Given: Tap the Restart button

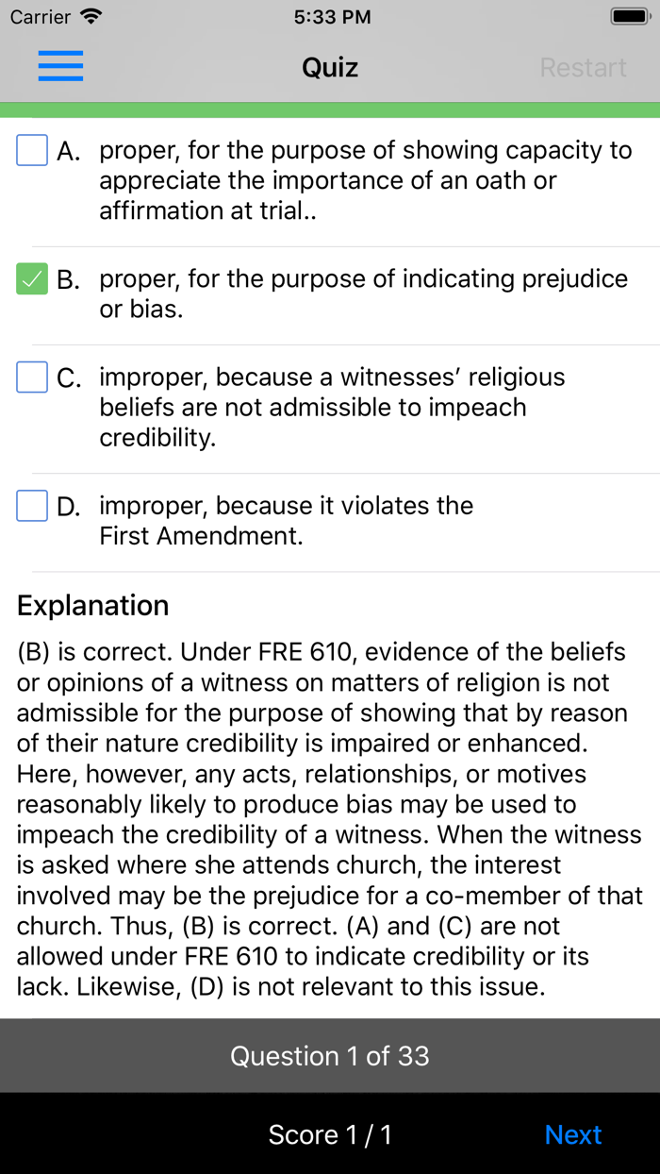Looking at the screenshot, I should (x=583, y=66).
